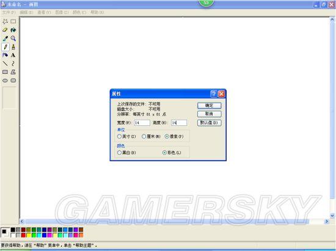Open the Image menu
The width and height of the screenshot is (336, 251).
point(62,12)
